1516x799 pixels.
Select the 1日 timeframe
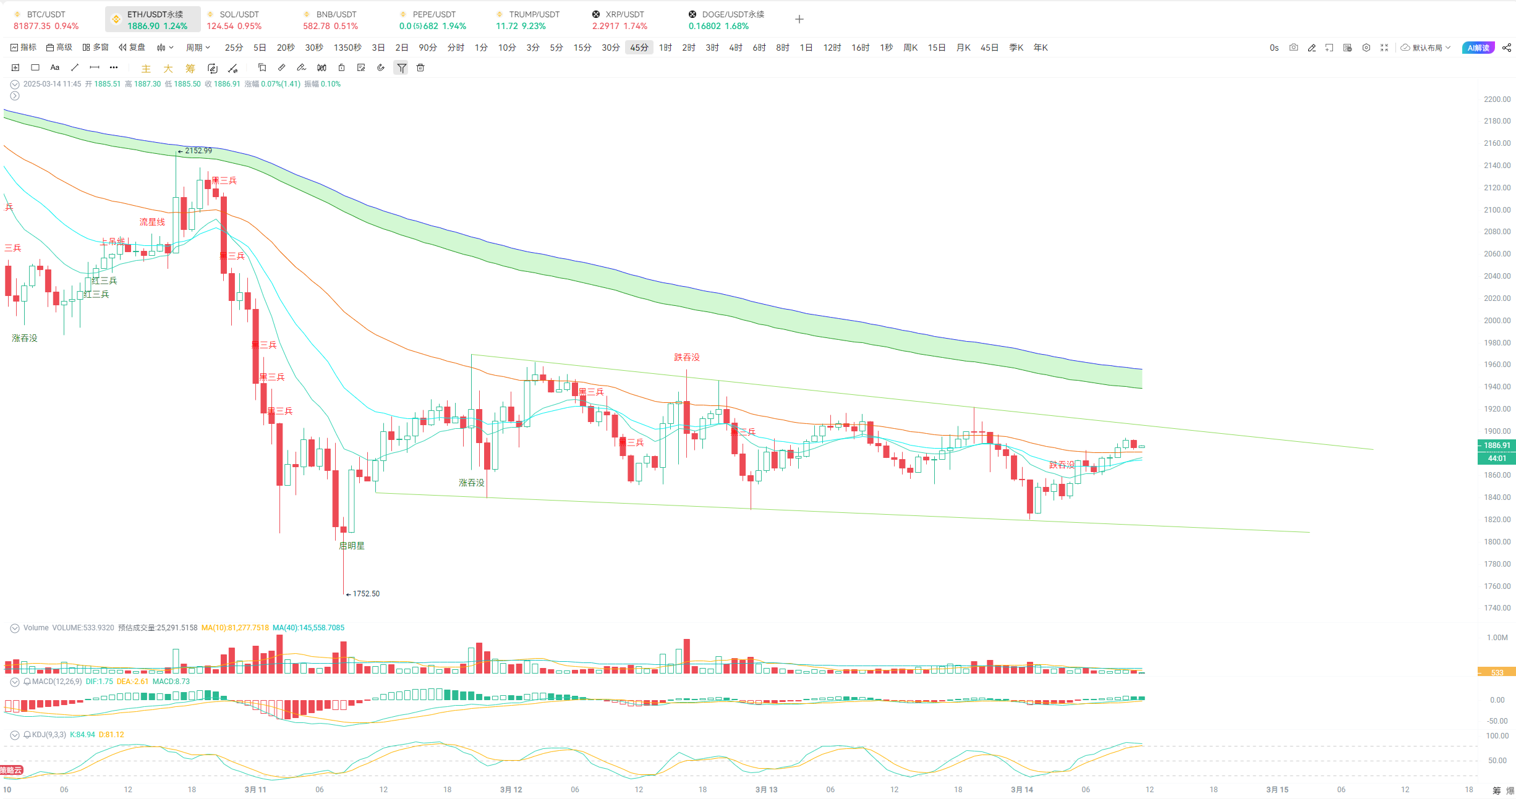806,48
